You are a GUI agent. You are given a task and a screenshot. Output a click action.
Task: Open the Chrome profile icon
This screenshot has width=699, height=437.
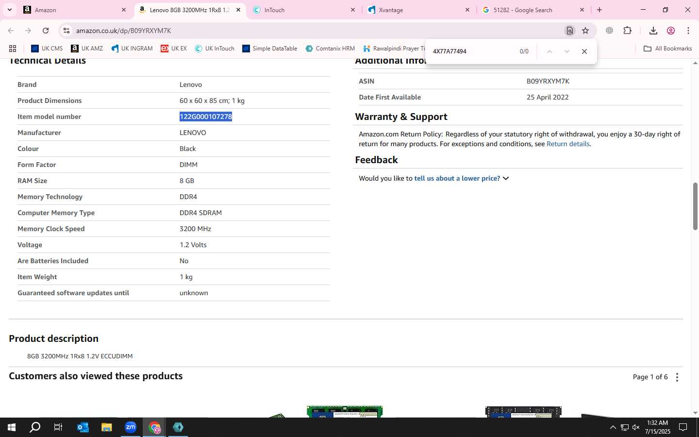tap(671, 31)
